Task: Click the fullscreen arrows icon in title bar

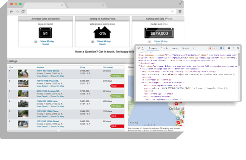Action: point(181,3)
